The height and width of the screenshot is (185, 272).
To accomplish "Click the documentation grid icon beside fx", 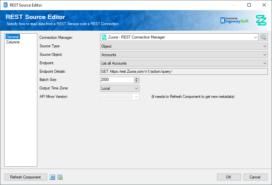I will pyautogui.click(x=60, y=177).
